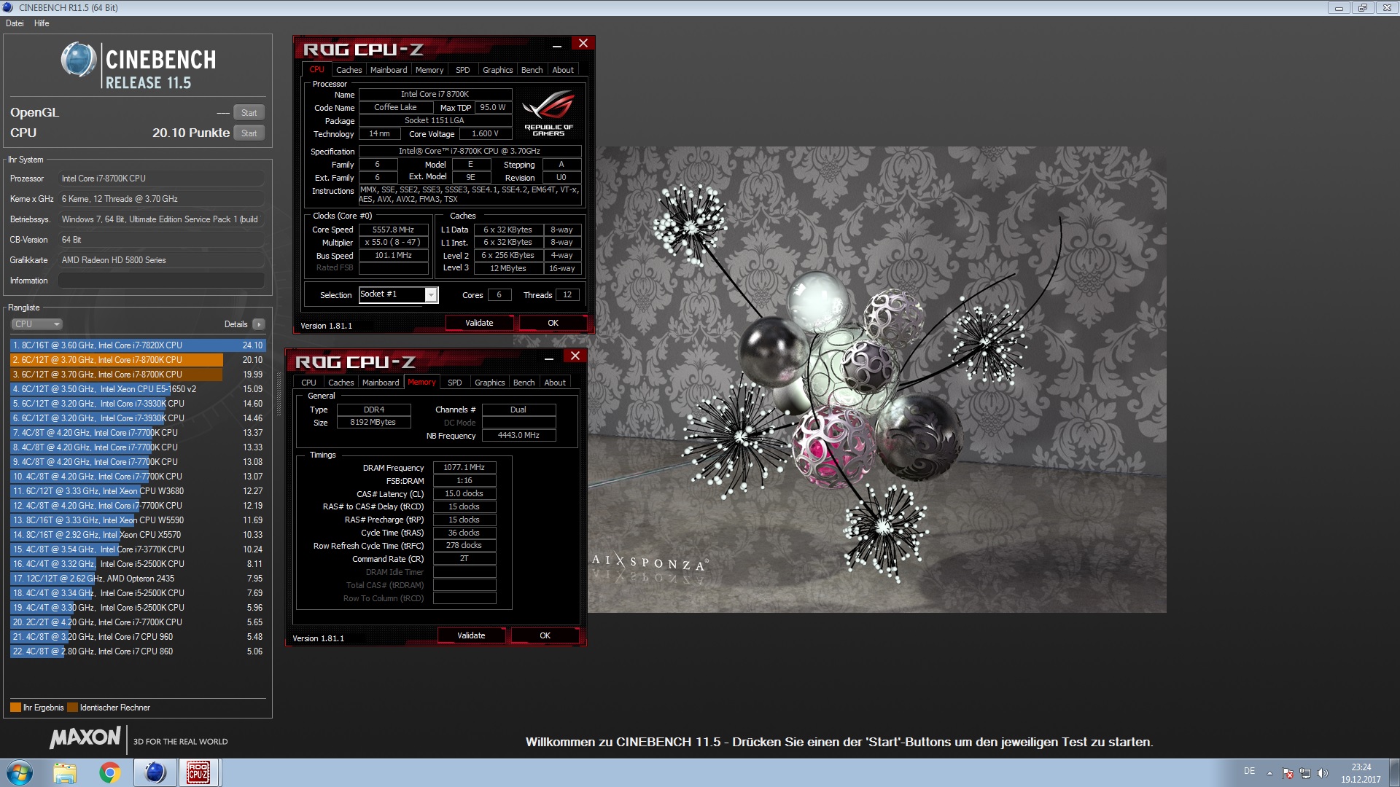Open Caches tab in lower CPU-Z window
The image size is (1400, 787).
[x=341, y=383]
